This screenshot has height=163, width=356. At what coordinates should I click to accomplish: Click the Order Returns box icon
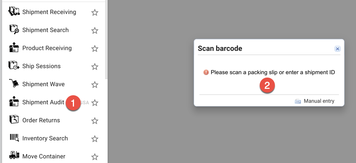pyautogui.click(x=14, y=120)
